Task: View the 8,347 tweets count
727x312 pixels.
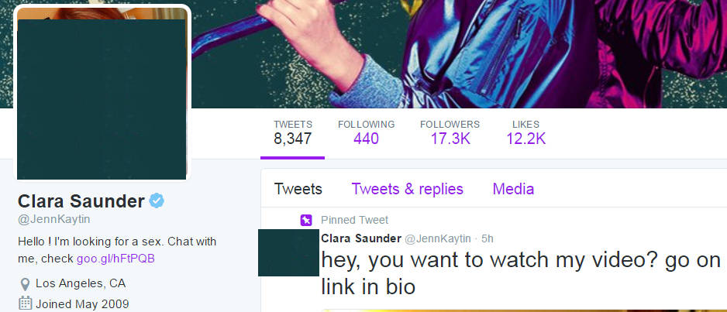Action: (x=292, y=132)
